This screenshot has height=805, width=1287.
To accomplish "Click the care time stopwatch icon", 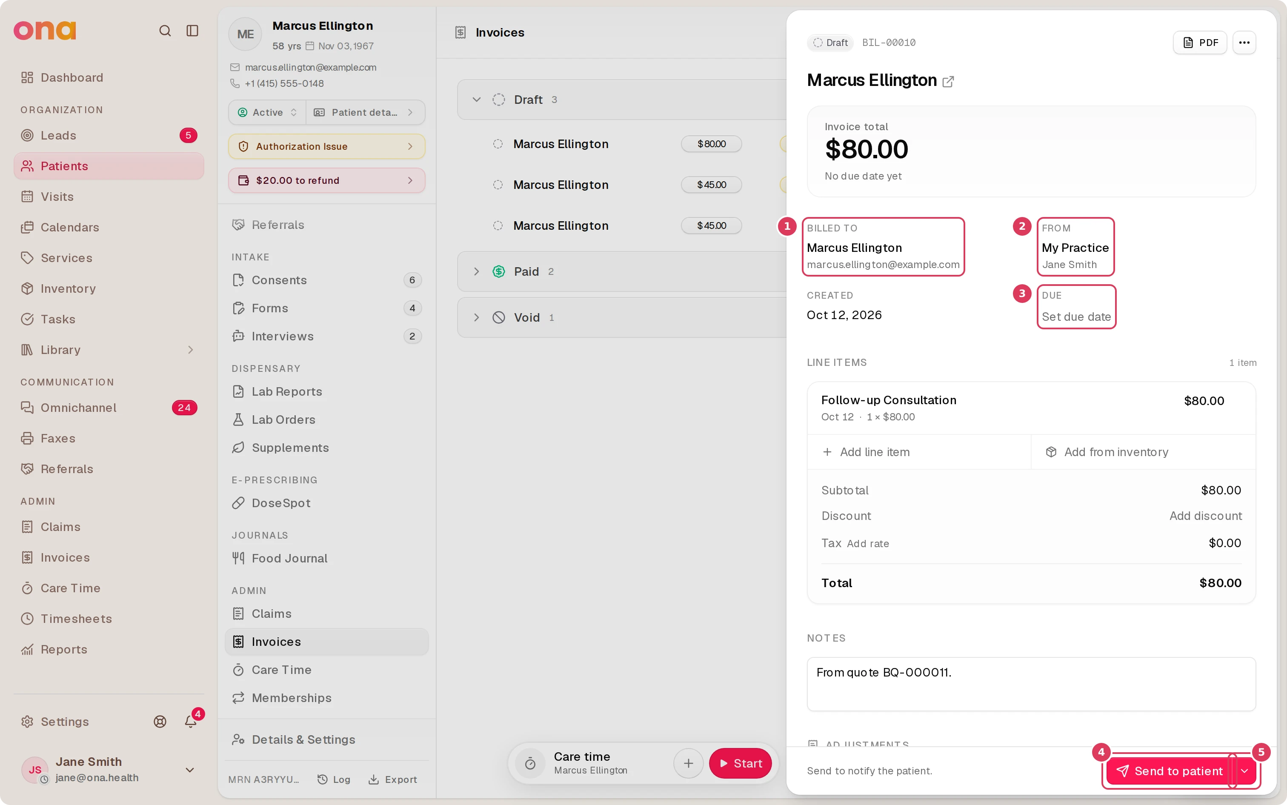I will click(x=530, y=763).
